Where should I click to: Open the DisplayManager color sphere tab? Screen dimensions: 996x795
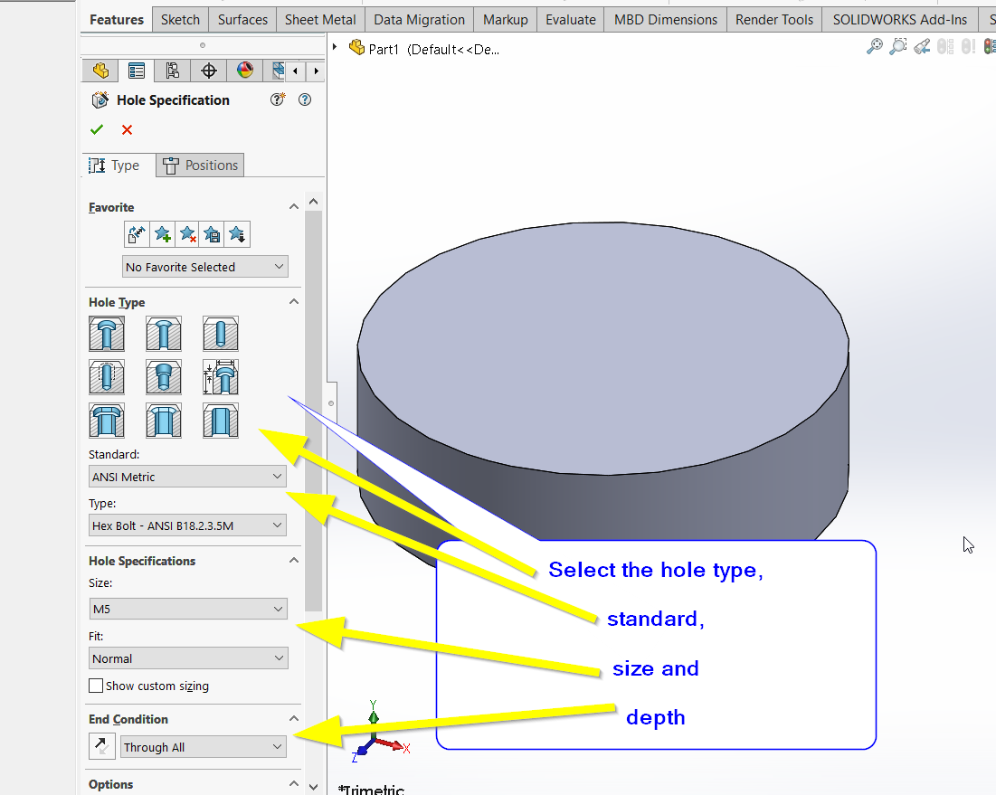[x=245, y=71]
